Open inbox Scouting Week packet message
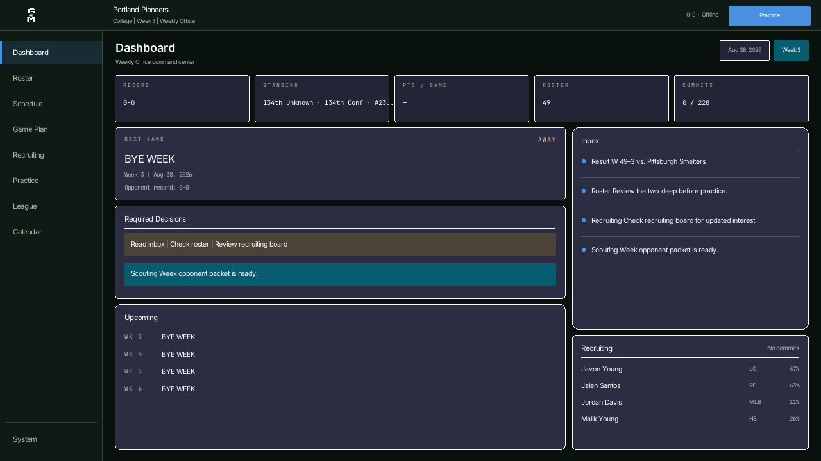Image resolution: width=821 pixels, height=461 pixels. pyautogui.click(x=690, y=250)
